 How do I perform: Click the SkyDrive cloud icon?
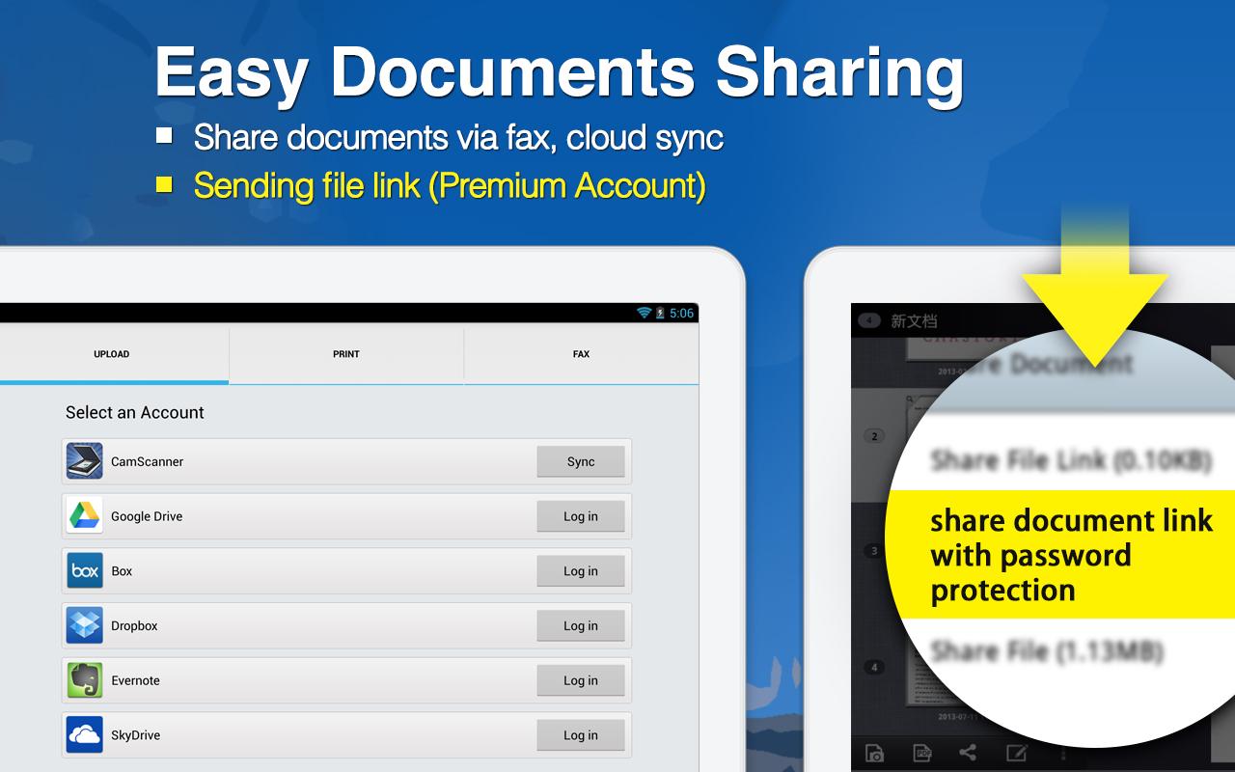click(85, 735)
